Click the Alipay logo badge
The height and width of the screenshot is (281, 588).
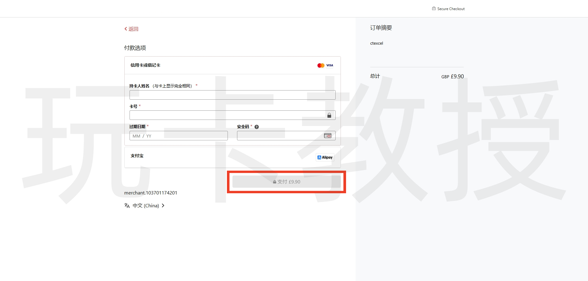click(x=325, y=157)
